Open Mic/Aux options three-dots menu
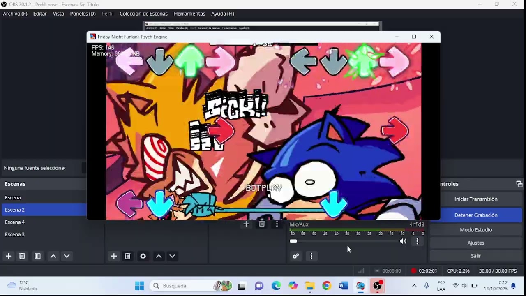 pos(417,241)
